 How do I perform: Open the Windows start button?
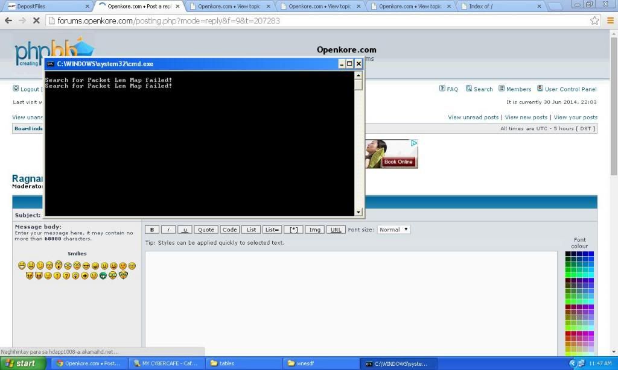coord(23,363)
